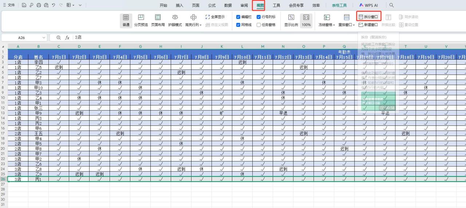Click the output-as-PDF icon next to save
This screenshot has width=466, height=208.
pos(31,5)
